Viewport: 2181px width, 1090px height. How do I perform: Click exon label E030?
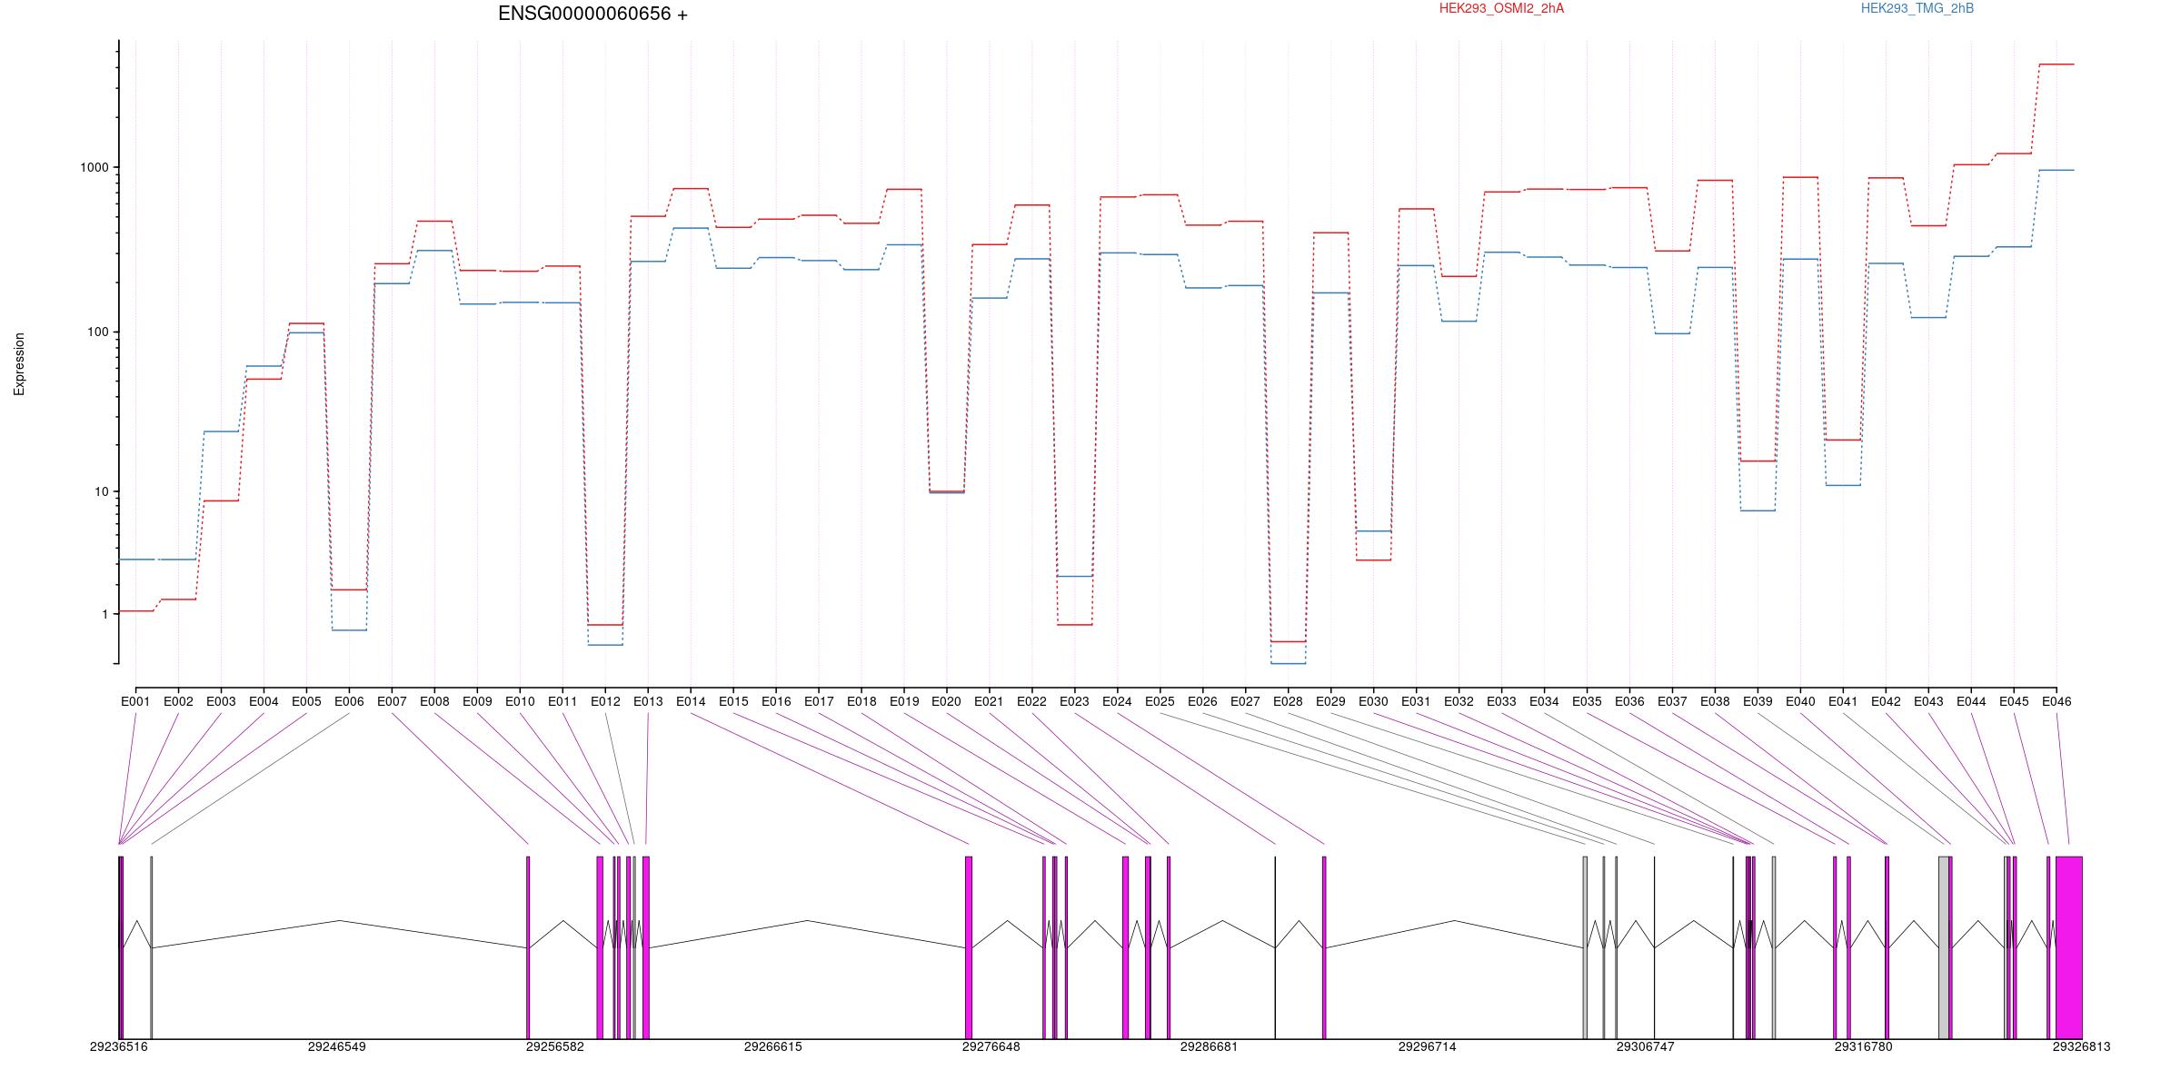[1373, 701]
